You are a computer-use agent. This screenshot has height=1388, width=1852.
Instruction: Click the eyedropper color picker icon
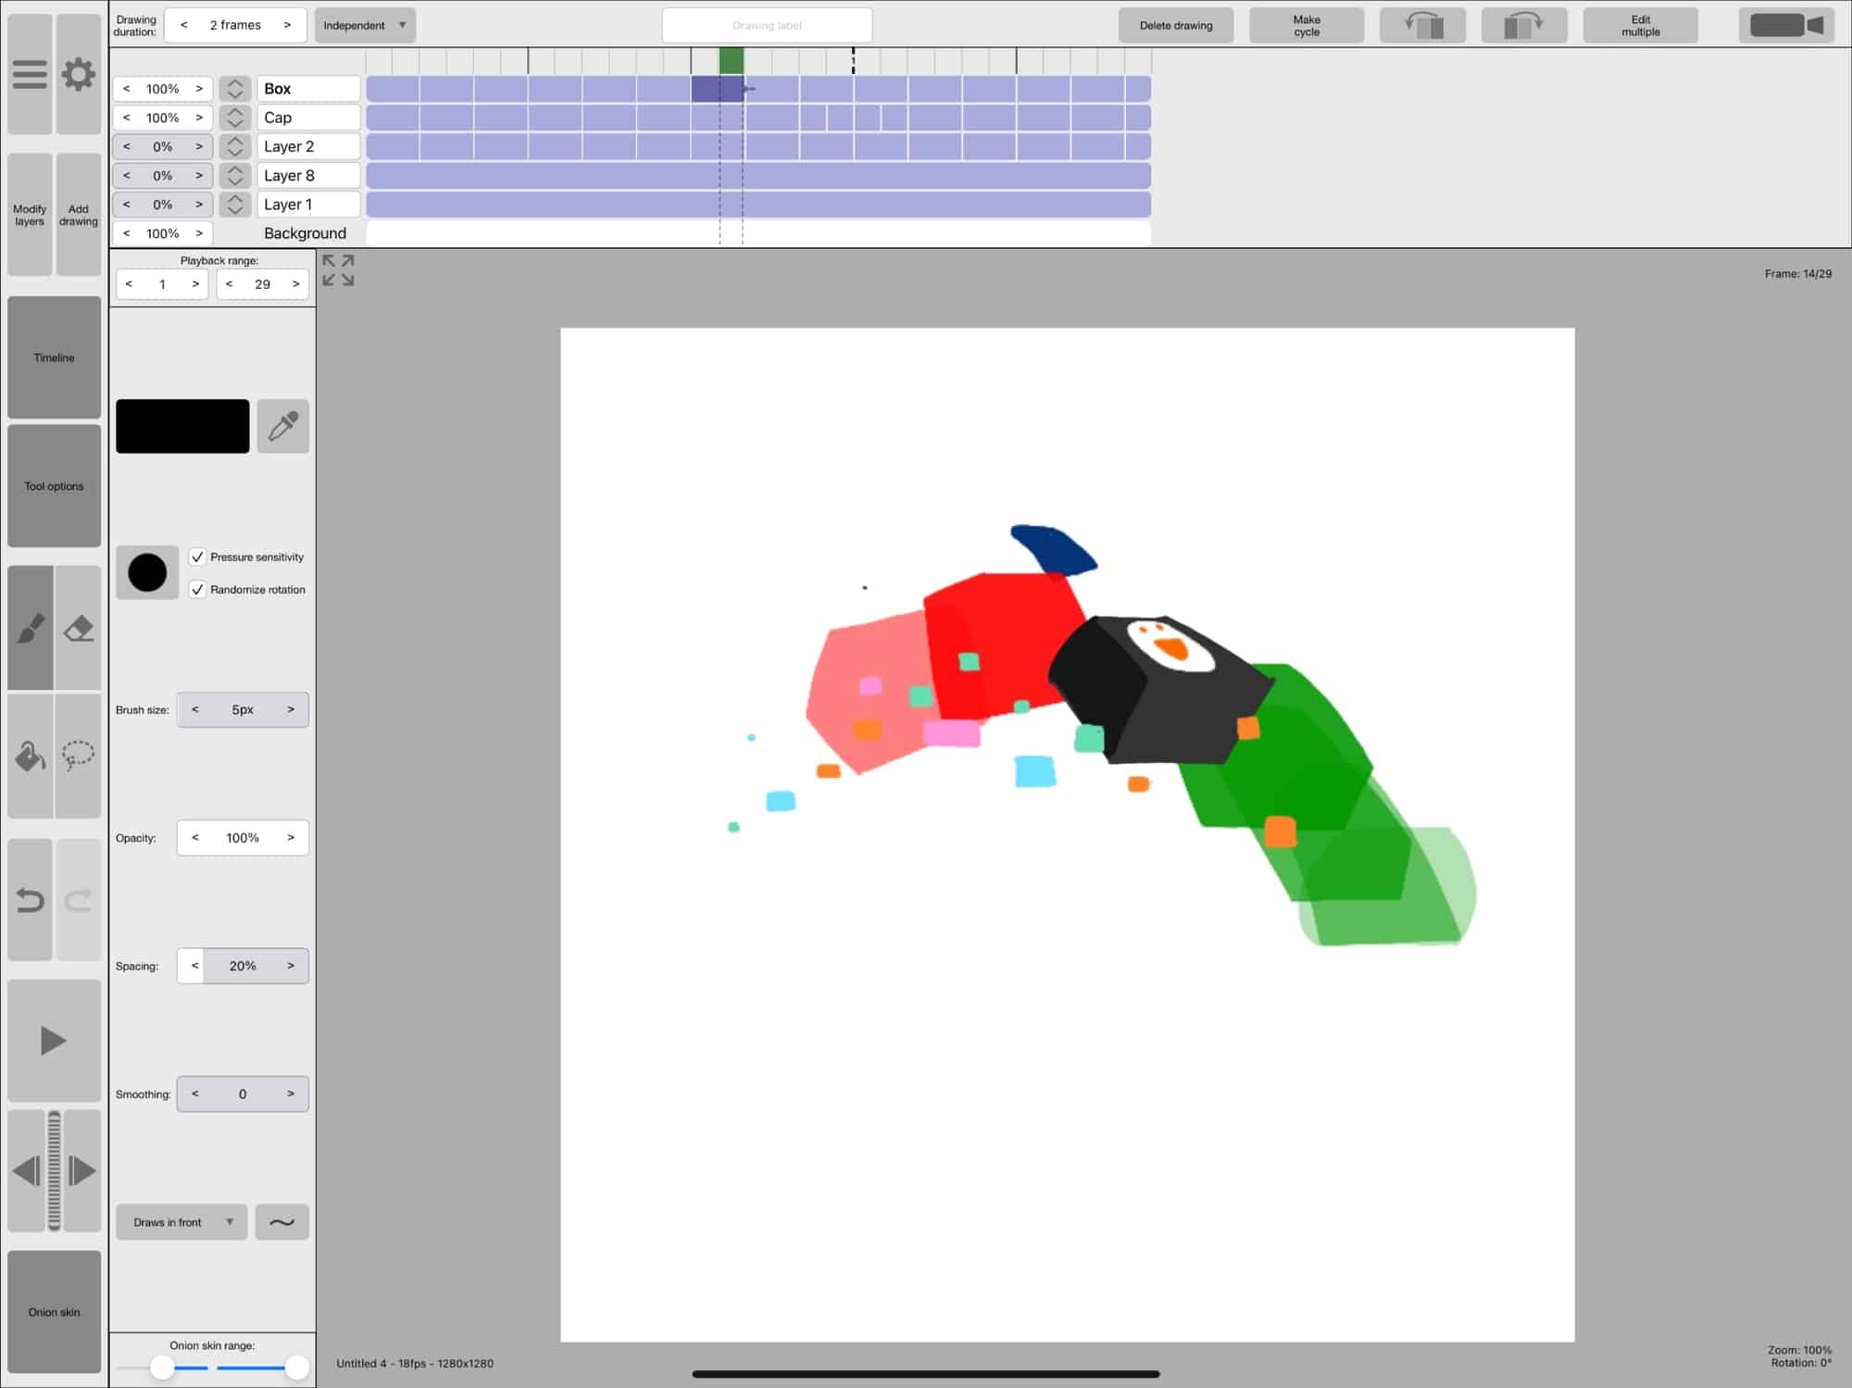(282, 426)
